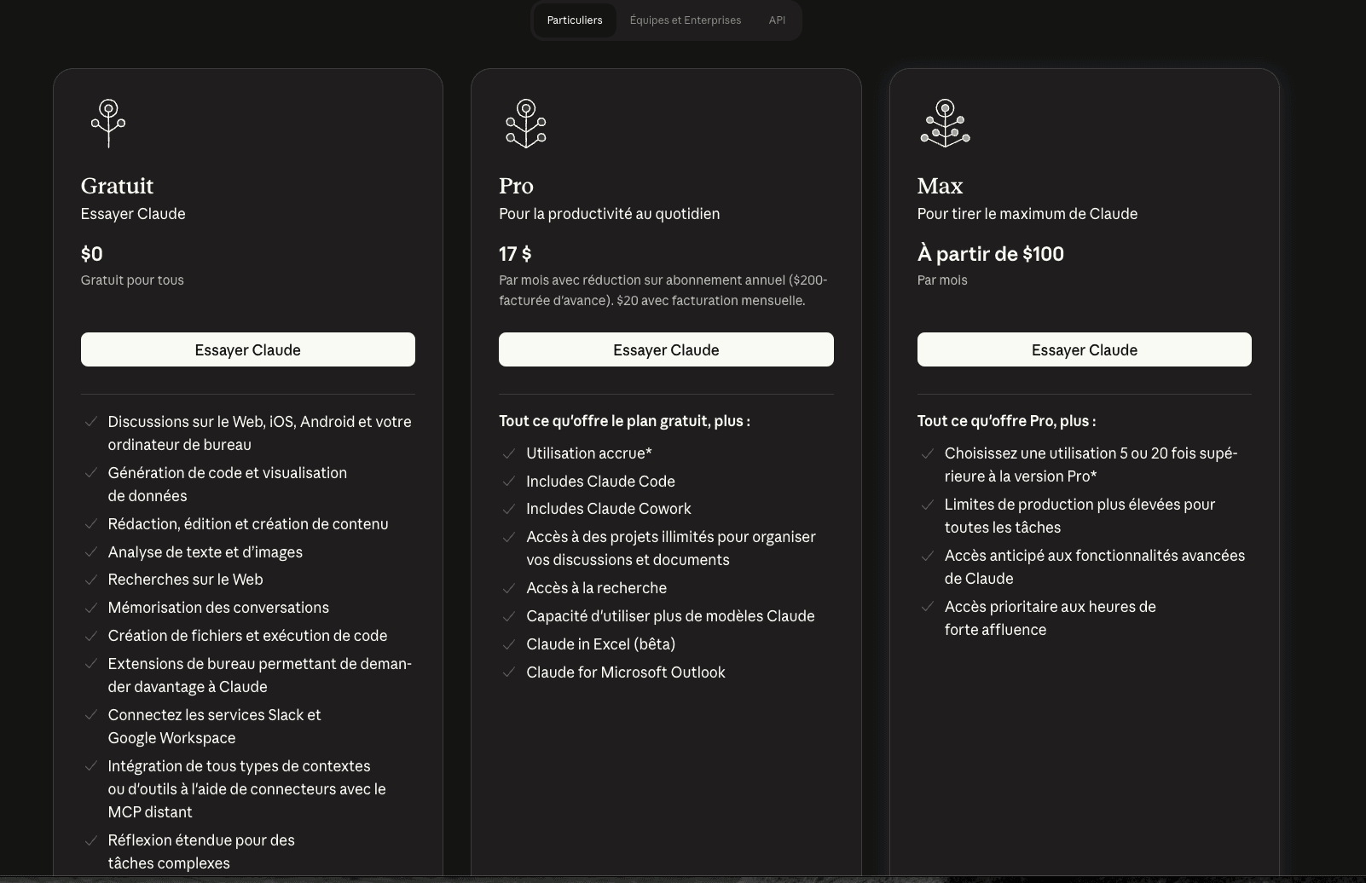Click the checkmark beside Includes Claude Code
Image resolution: width=1366 pixels, height=883 pixels.
[509, 481]
